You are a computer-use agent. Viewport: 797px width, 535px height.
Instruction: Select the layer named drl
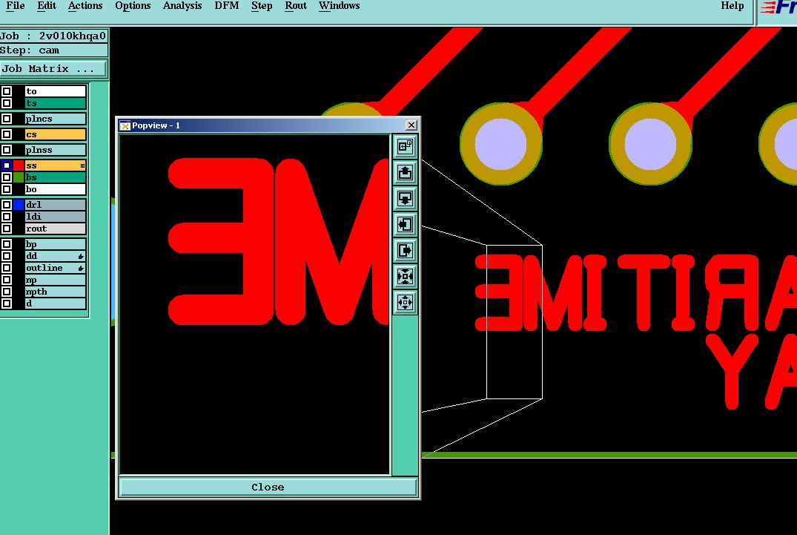pyautogui.click(x=56, y=205)
